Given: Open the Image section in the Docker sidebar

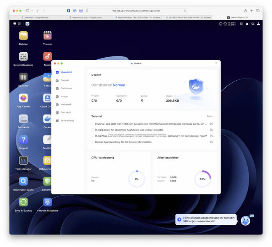Looking at the screenshot, I should point(64,96).
